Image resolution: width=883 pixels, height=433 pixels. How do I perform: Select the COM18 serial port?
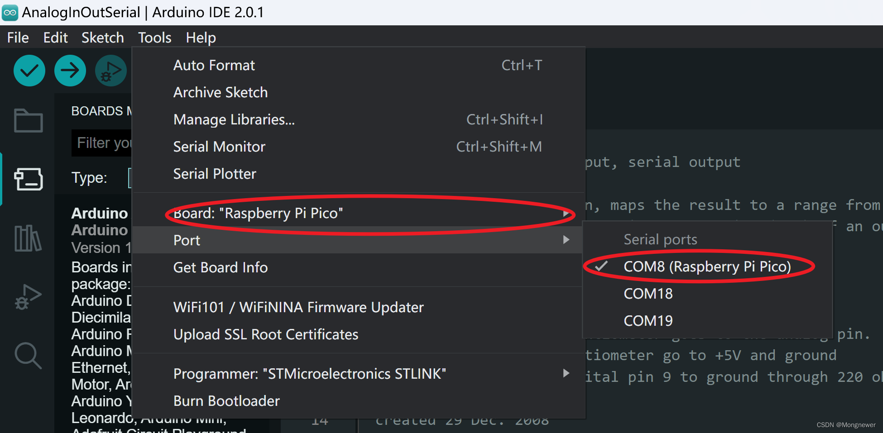(707, 294)
